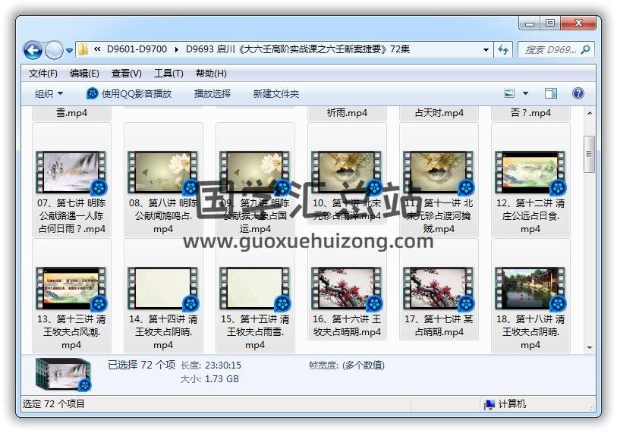
Task: Click 播放选择 button
Action: [x=212, y=94]
